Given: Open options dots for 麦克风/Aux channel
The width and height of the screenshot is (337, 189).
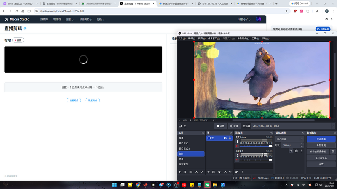Looking at the screenshot, I should [x=237, y=142].
